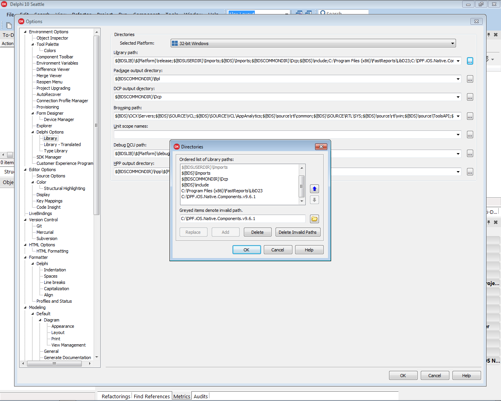
Task: Select Library - Translated tree item
Action: (x=62, y=145)
